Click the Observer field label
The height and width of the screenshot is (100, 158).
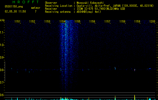click(x=51, y=3)
